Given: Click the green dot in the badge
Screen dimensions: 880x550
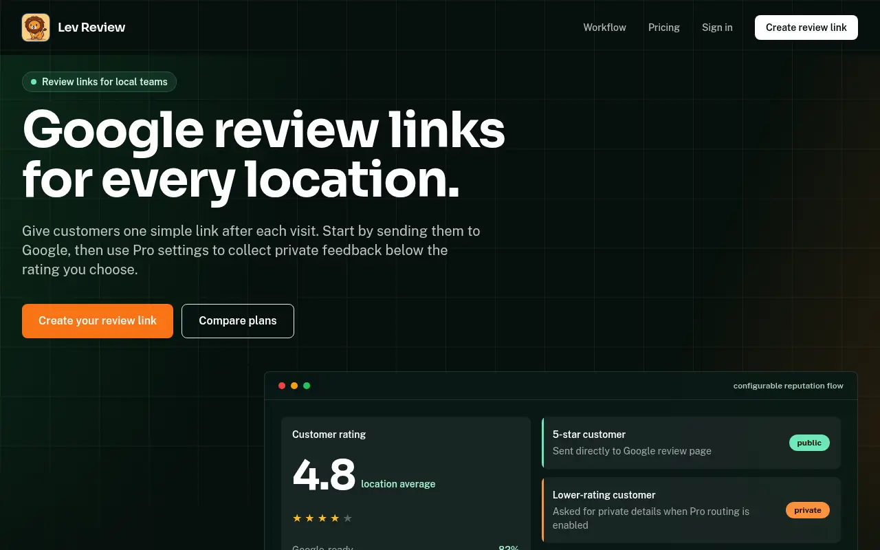Looking at the screenshot, I should coord(34,82).
